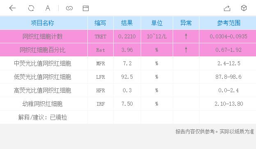The width and height of the screenshot is (256, 149).
Task: Select the disclaimer 报告内容仅供参考
Action: (195, 131)
